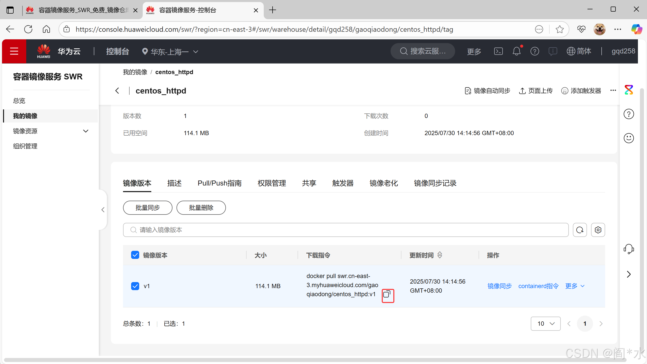Switch to the 权限管理 tab
Viewport: 647px width, 364px height.
(x=272, y=183)
